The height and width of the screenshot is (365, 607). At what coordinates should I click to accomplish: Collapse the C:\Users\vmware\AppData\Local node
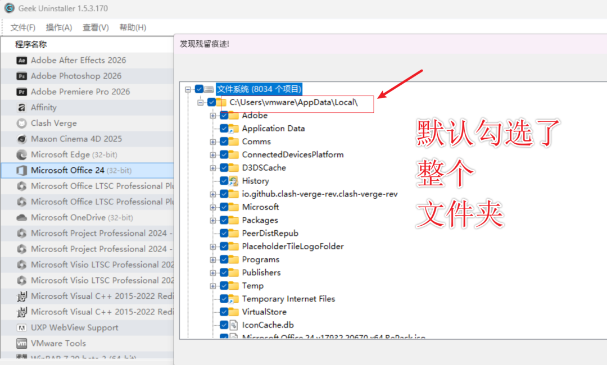pos(200,103)
